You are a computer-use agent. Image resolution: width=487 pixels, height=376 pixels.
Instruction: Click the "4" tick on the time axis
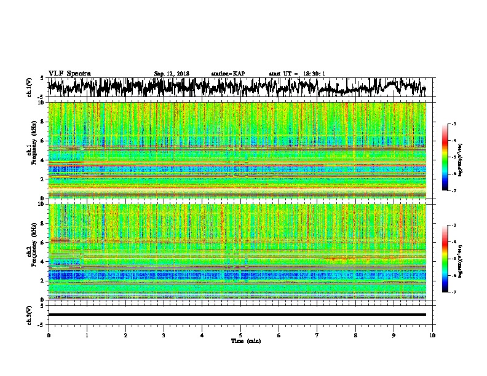pos(202,335)
